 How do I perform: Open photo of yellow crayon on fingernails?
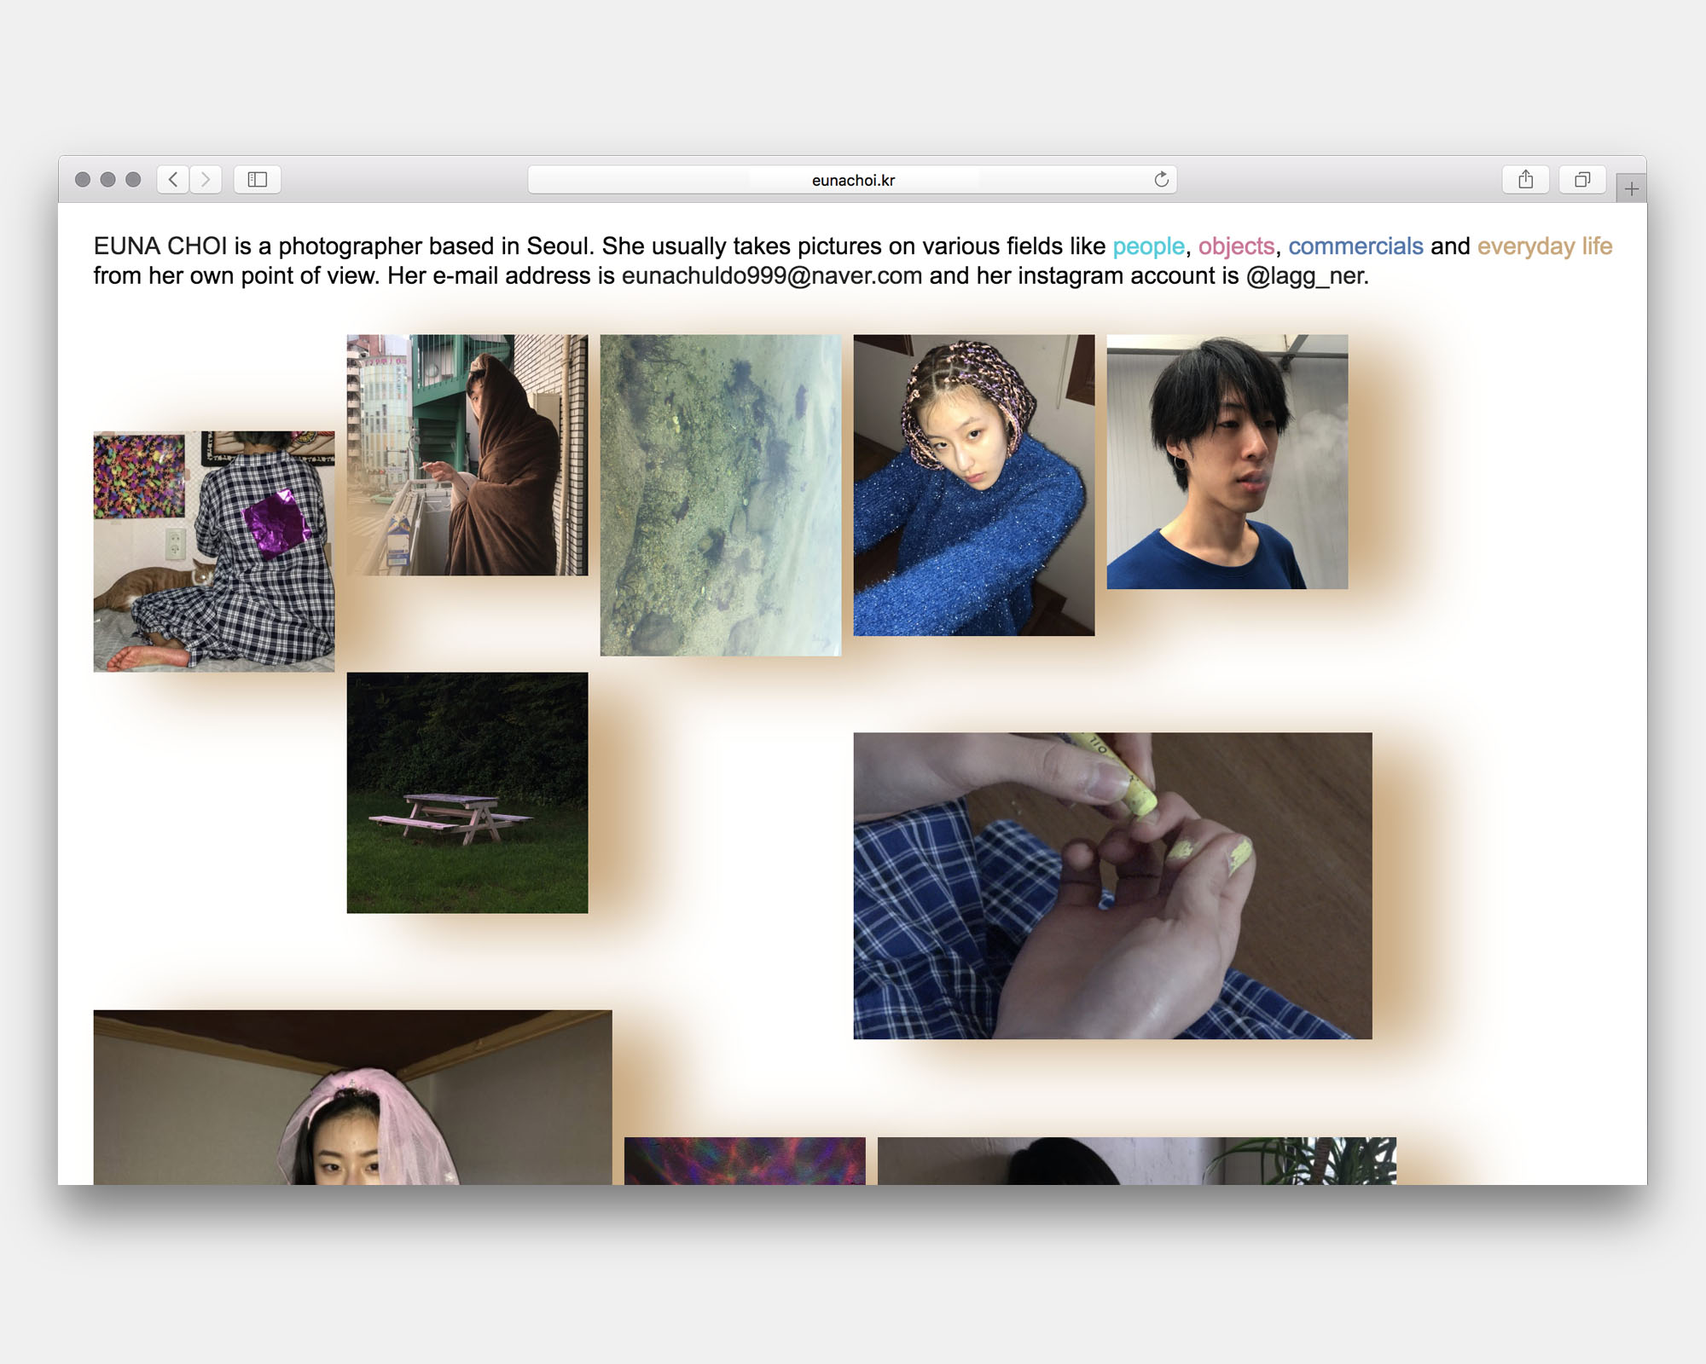pos(1113,886)
